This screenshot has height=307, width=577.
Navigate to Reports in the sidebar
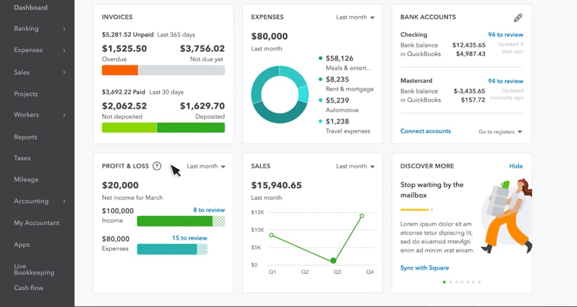point(25,137)
